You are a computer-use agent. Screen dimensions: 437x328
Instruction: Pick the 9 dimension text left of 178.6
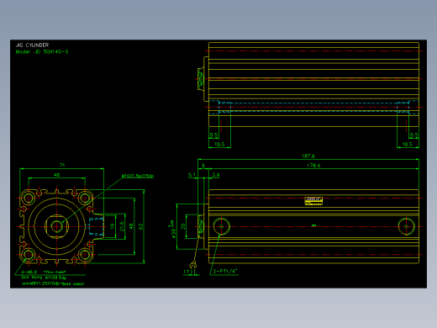(203, 166)
